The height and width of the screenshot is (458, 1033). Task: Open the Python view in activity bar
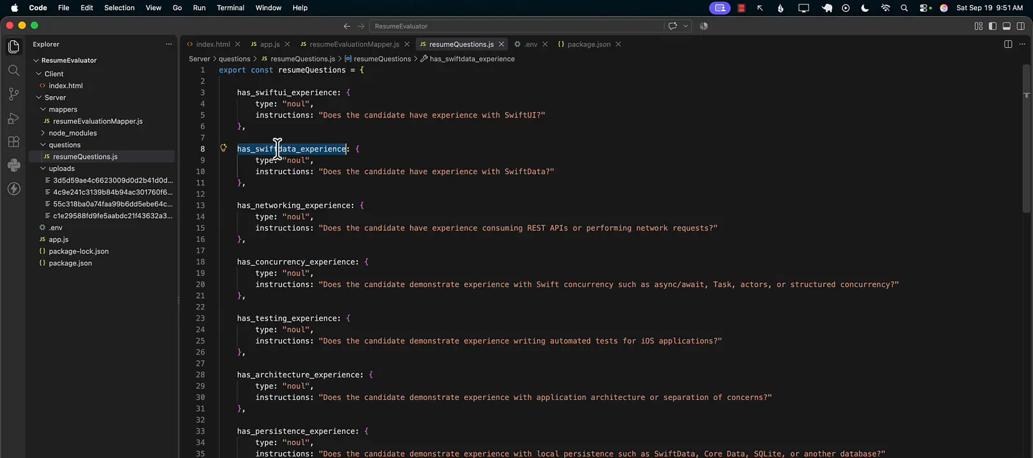click(x=14, y=165)
